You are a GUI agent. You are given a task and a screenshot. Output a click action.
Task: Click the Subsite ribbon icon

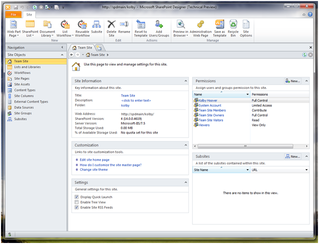[97, 24]
